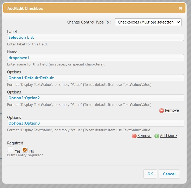Screen dimensions: 191x188
Task: Click the red minus icon under Option3
Action: click(x=134, y=136)
